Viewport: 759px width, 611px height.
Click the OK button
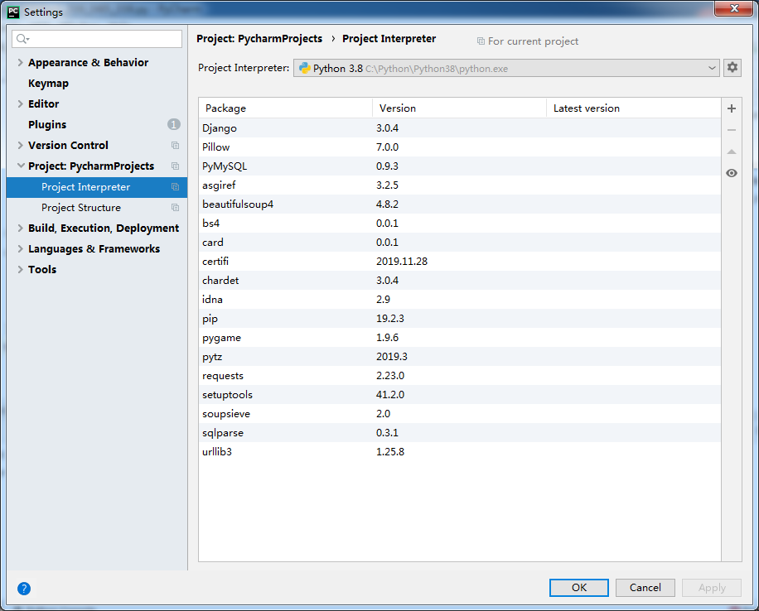point(579,587)
